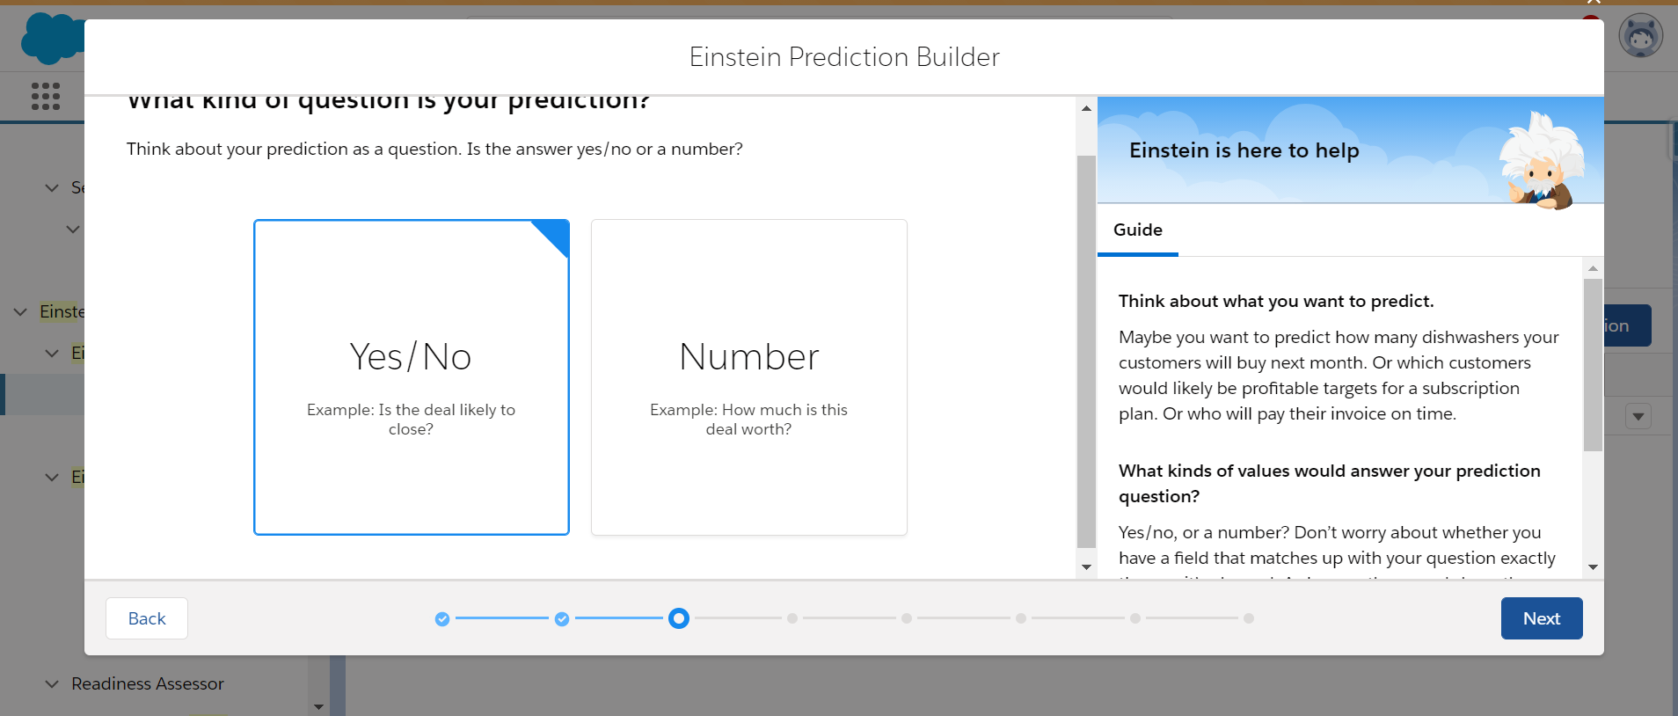Screen dimensions: 1678x716
Task: Open the Astro user profile avatar
Action: coord(1640,37)
